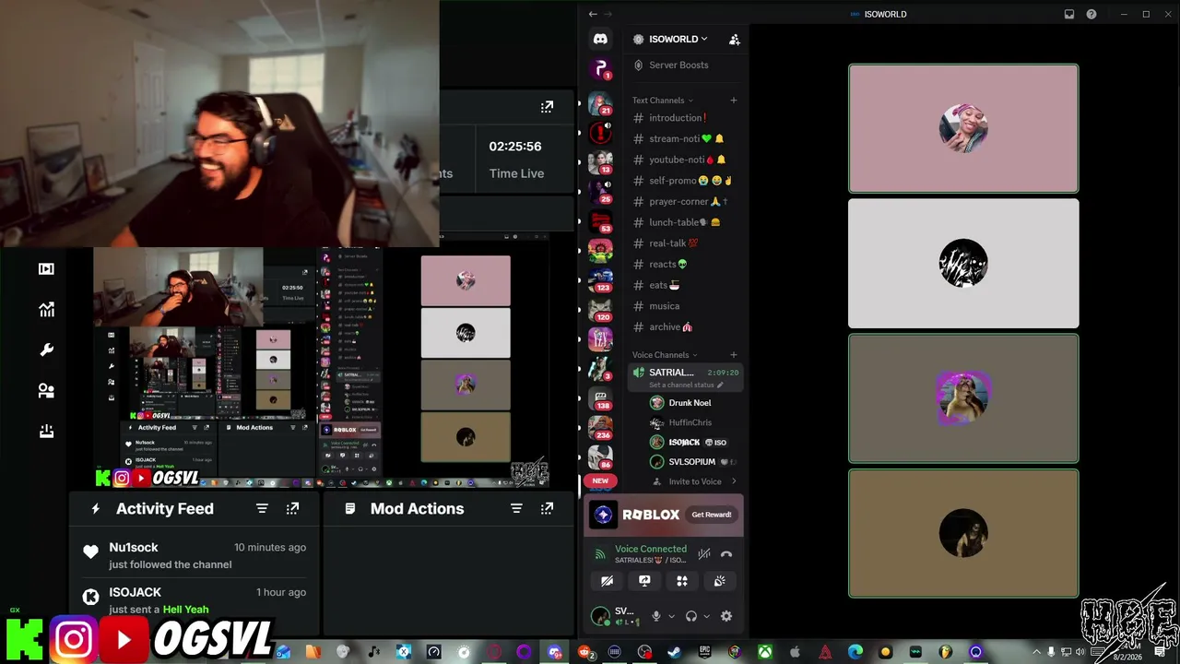Viewport: 1180px width, 664px height.
Task: Open Discord help question mark icon
Action: pos(1091,14)
